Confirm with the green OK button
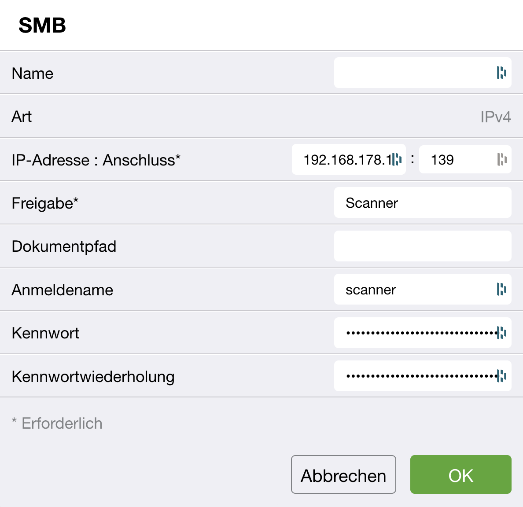Image resolution: width=523 pixels, height=507 pixels. point(460,474)
